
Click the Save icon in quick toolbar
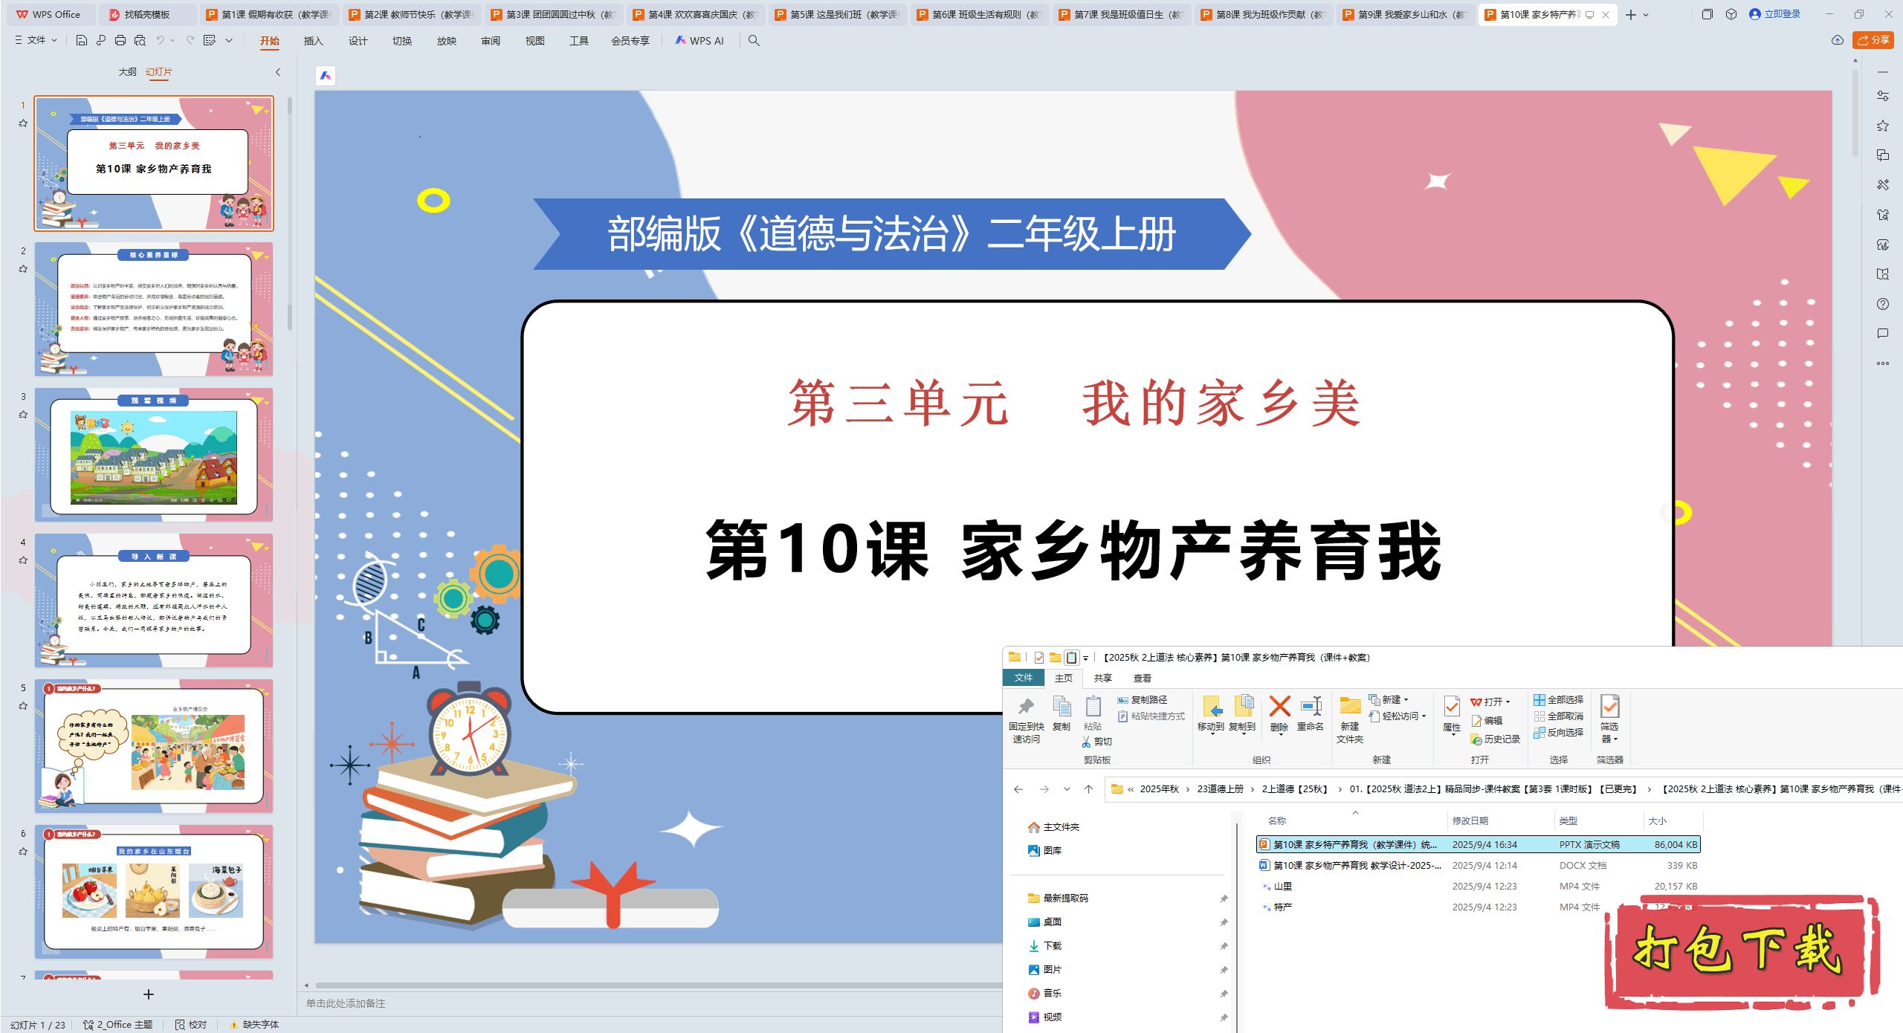pyautogui.click(x=82, y=41)
